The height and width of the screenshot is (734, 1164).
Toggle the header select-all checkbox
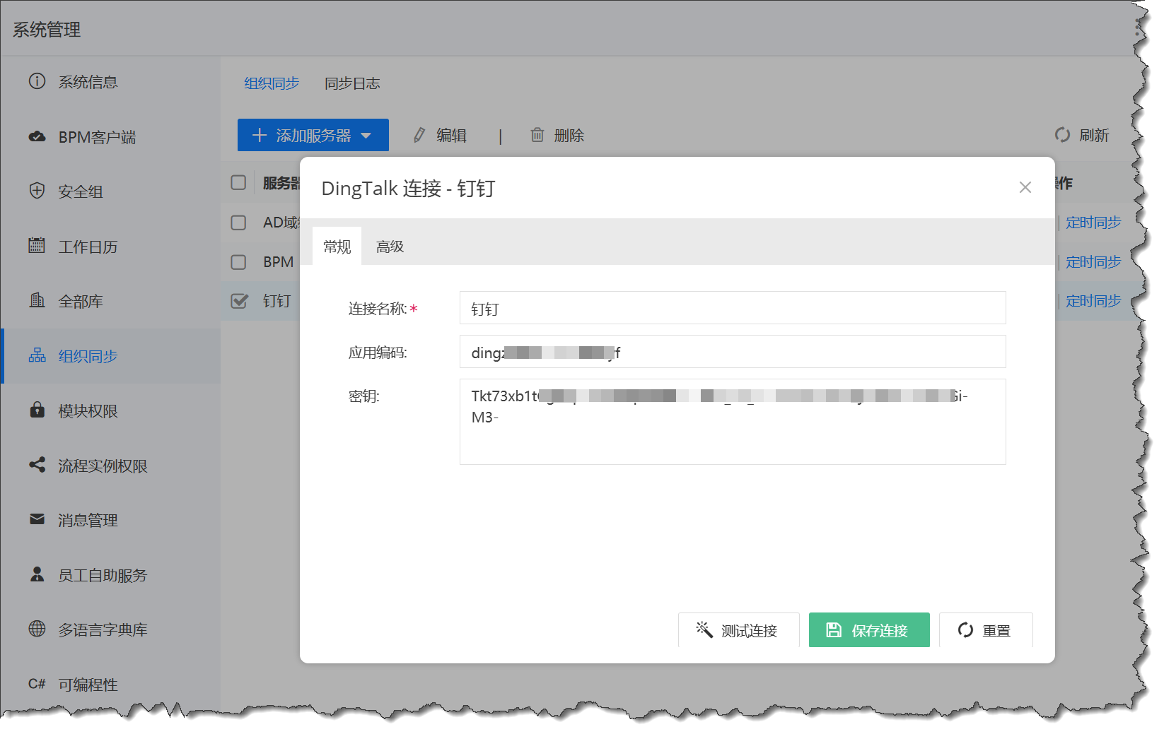tap(239, 183)
